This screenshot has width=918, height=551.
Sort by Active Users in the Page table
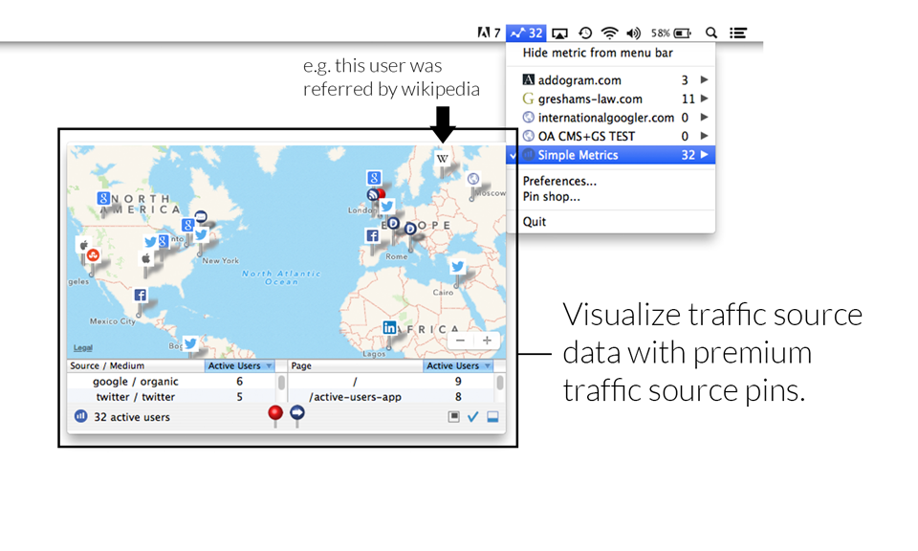[458, 366]
